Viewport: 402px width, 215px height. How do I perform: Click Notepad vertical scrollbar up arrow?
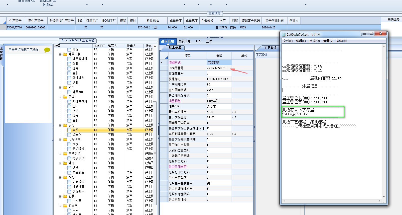point(384,46)
